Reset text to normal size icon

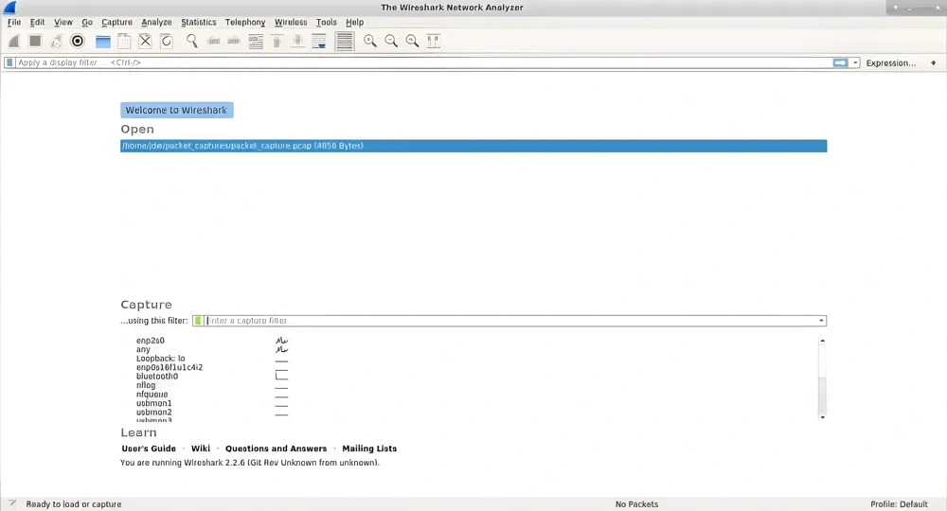click(413, 41)
